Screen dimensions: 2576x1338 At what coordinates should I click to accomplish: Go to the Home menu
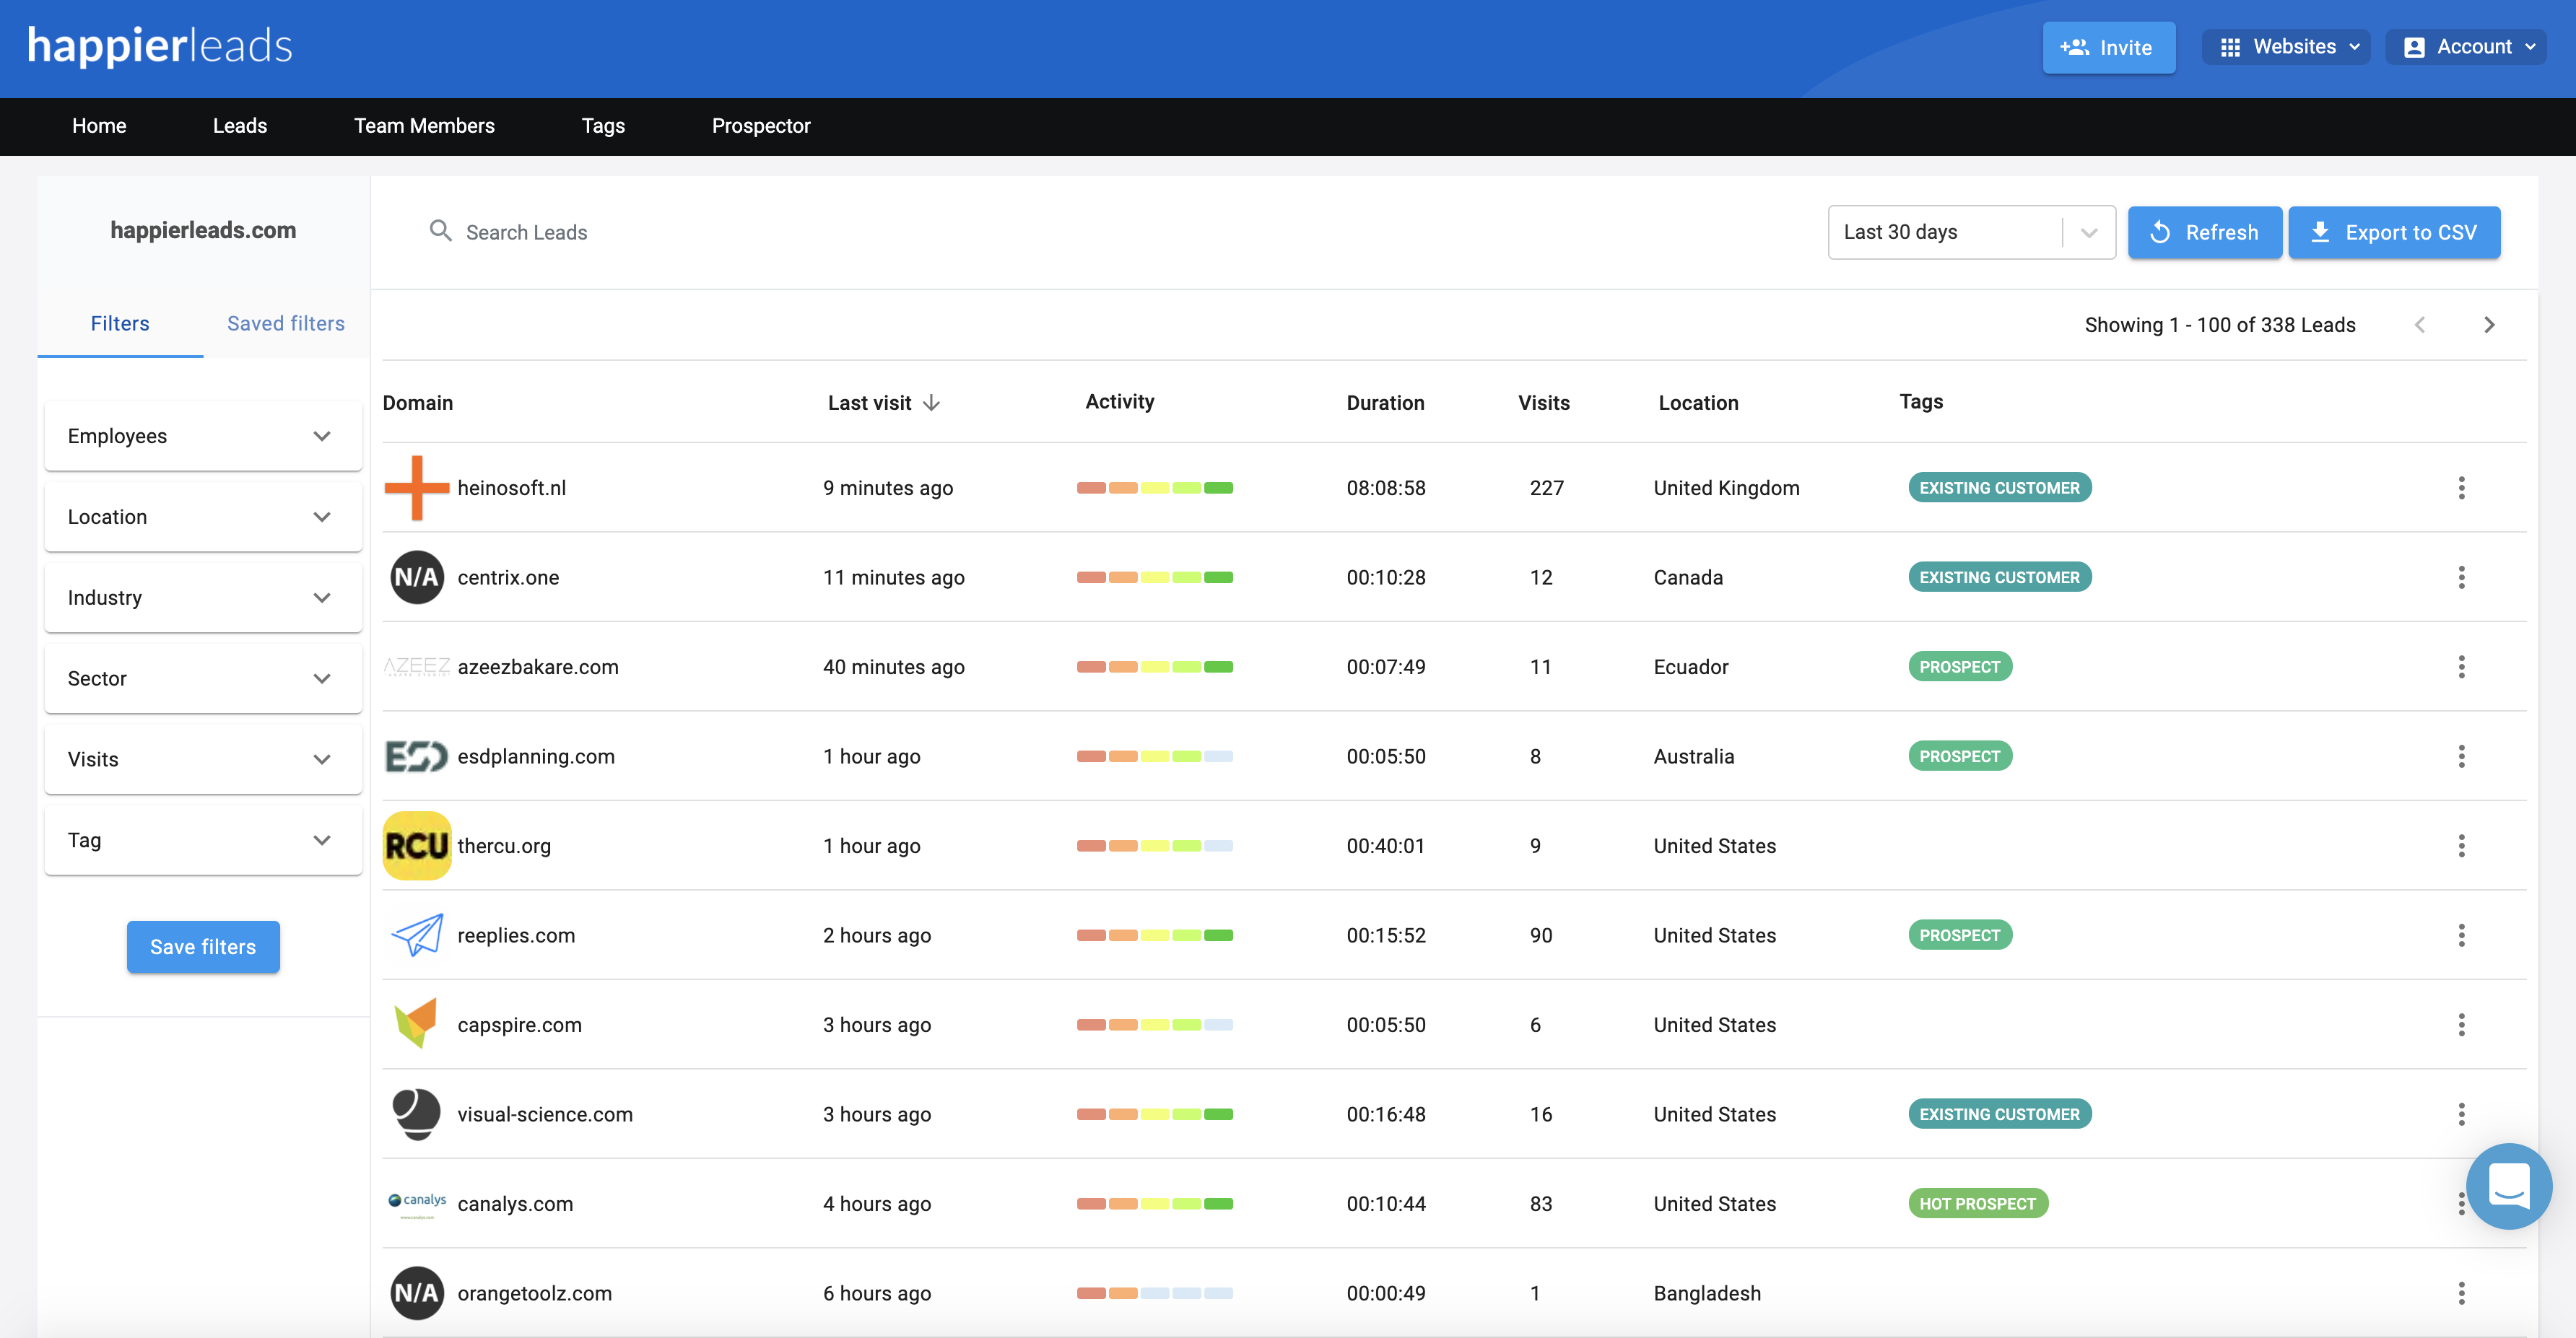coord(99,126)
